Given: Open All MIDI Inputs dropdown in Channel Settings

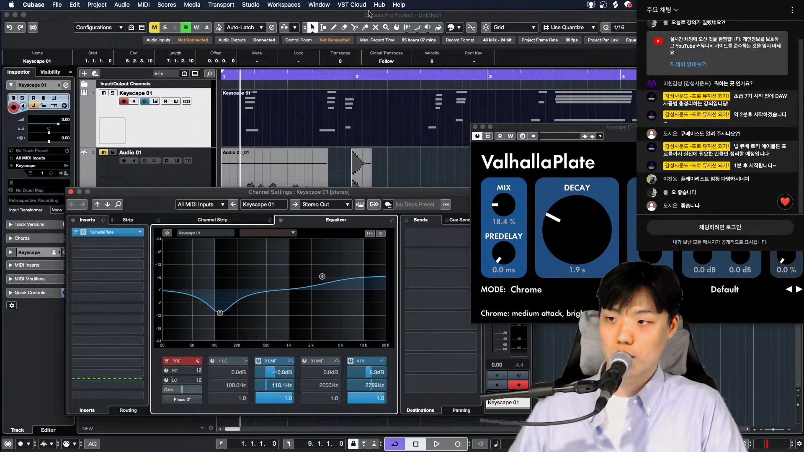Looking at the screenshot, I should pyautogui.click(x=201, y=204).
